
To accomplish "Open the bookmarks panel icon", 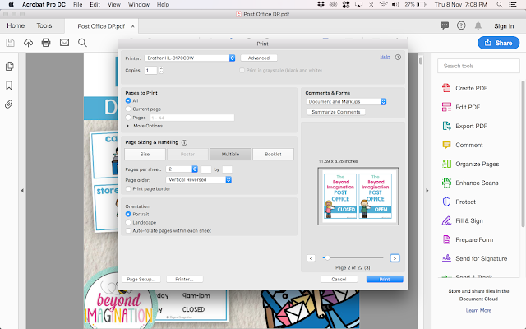I will pos(9,86).
